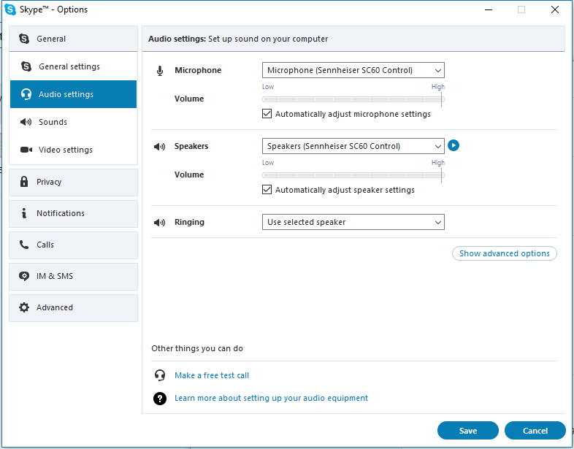Click the speaker icon beside Sounds
574x449 pixels.
click(26, 122)
